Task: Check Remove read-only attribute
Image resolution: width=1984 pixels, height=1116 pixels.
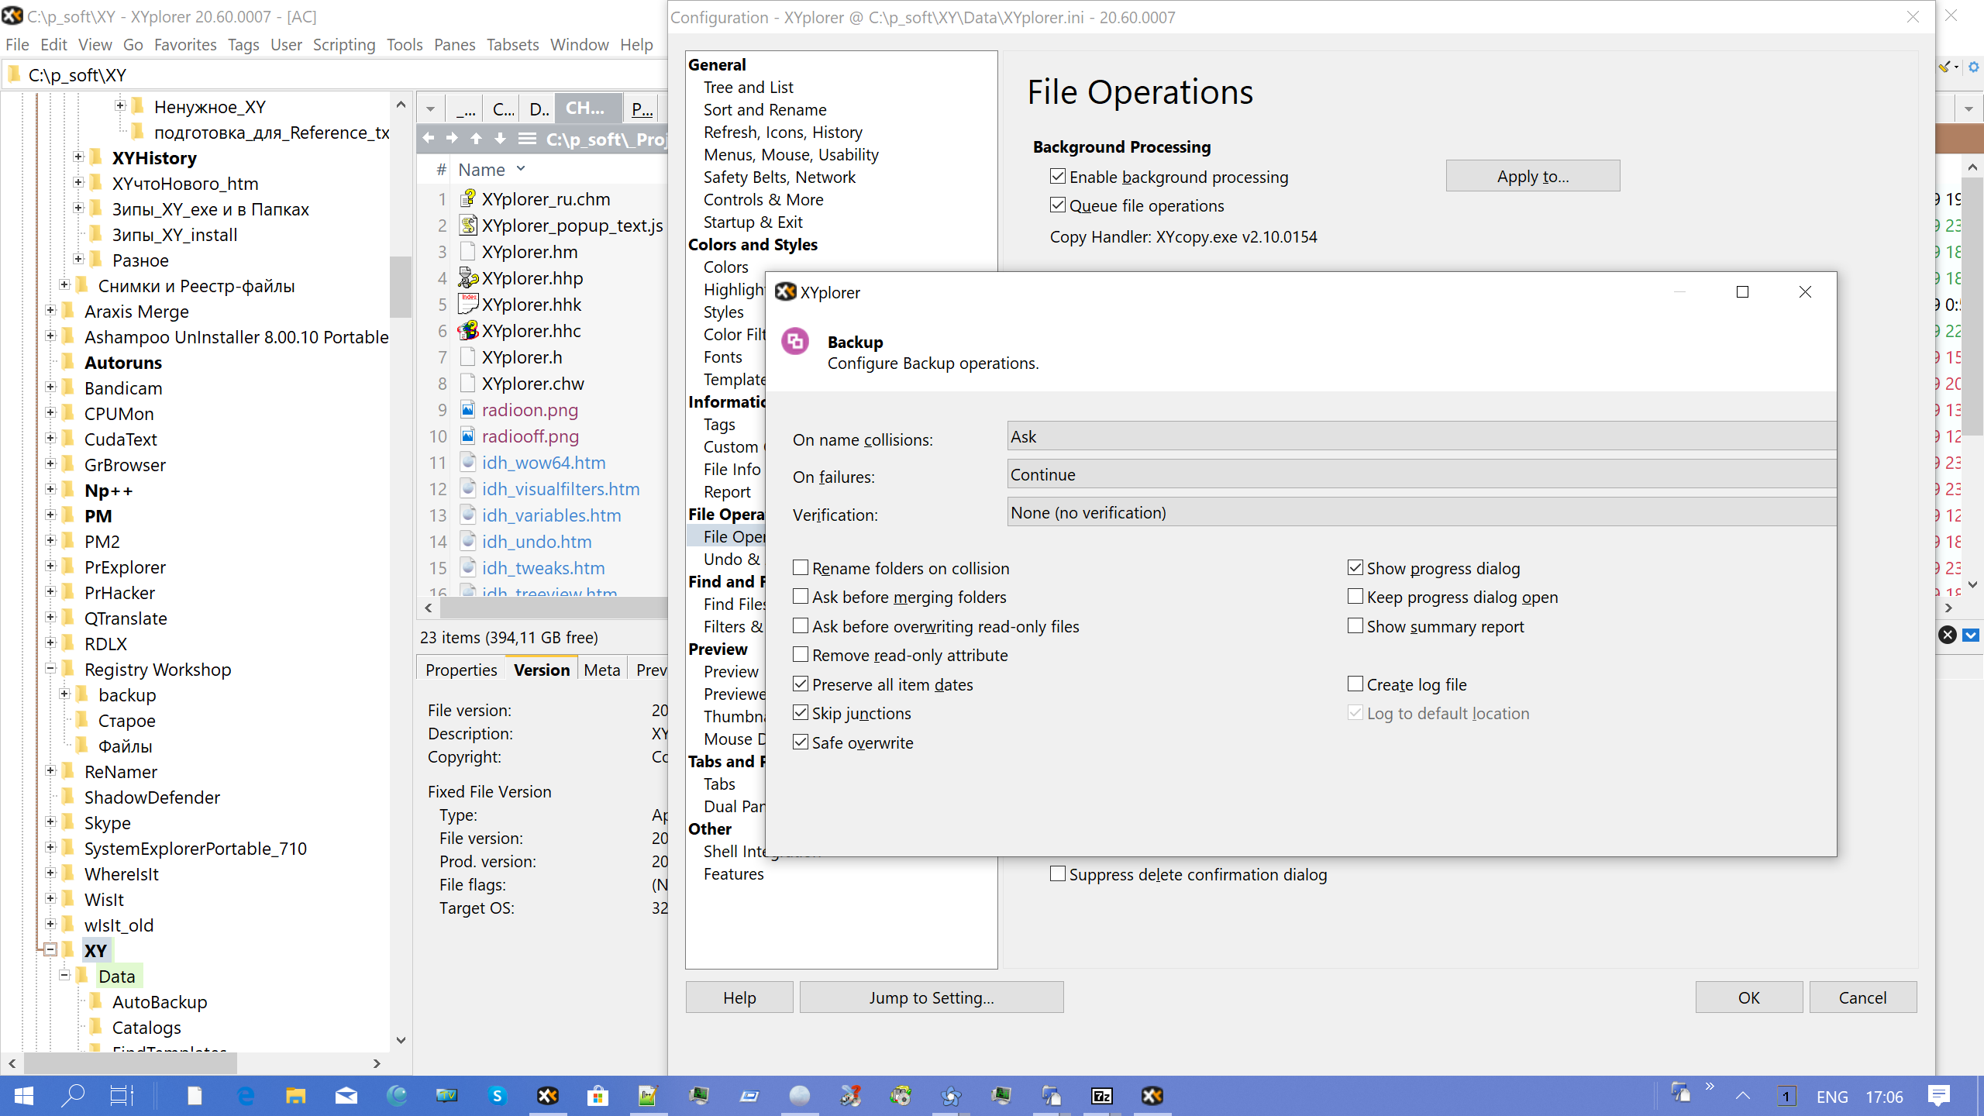Action: coord(801,655)
